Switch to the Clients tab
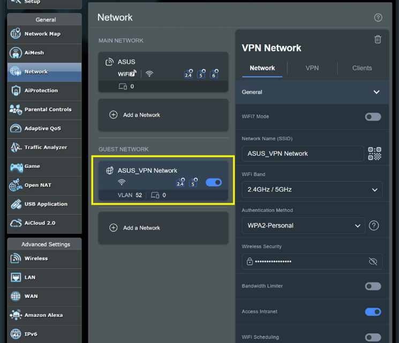This screenshot has height=343, width=399. click(362, 68)
